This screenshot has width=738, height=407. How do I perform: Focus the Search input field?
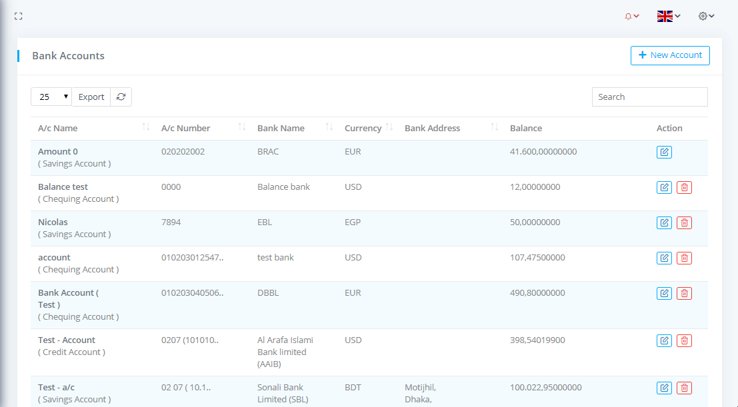pos(649,97)
